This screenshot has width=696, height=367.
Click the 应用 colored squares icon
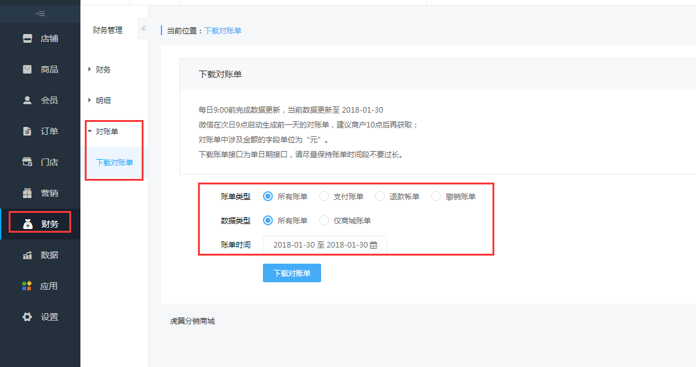click(27, 286)
